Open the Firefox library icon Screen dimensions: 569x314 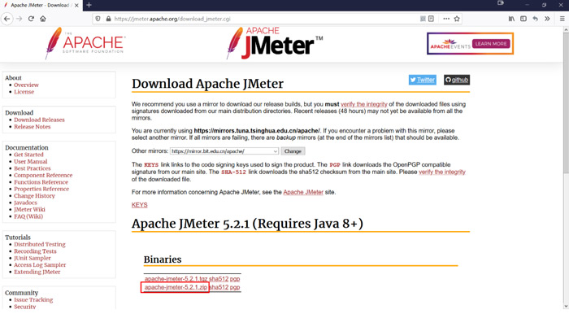click(511, 19)
